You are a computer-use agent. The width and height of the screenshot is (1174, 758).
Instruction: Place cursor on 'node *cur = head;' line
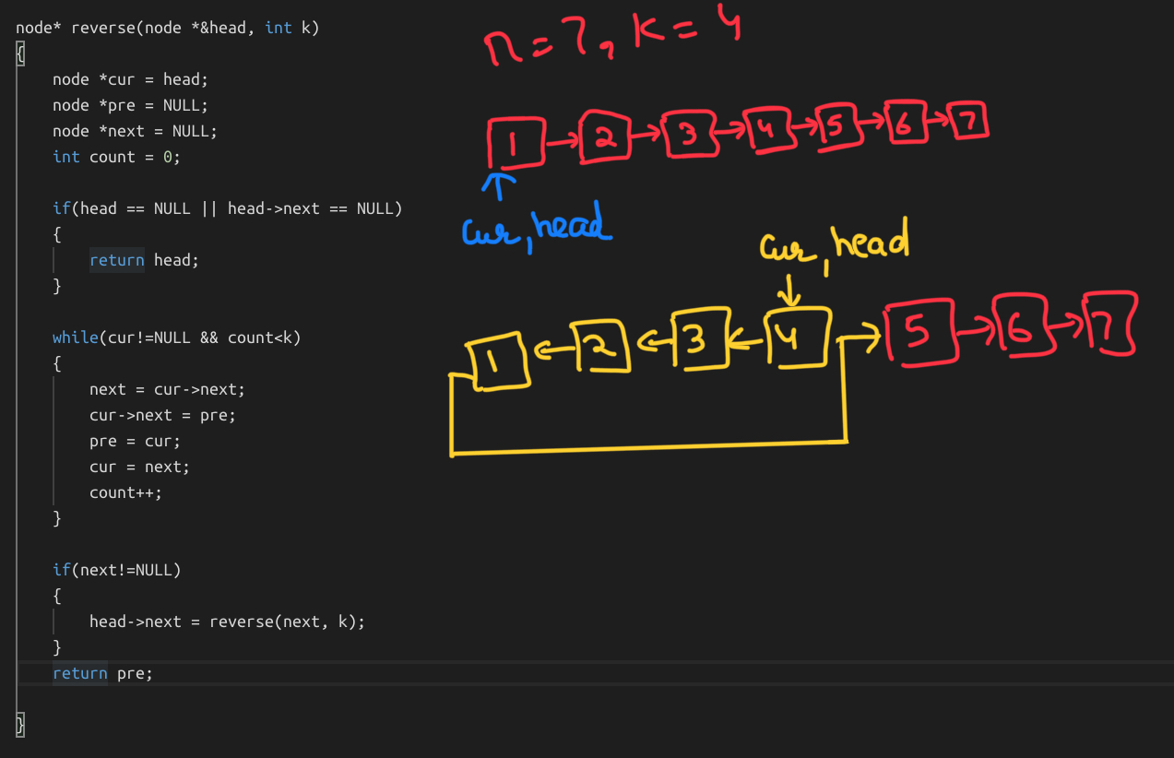click(130, 79)
